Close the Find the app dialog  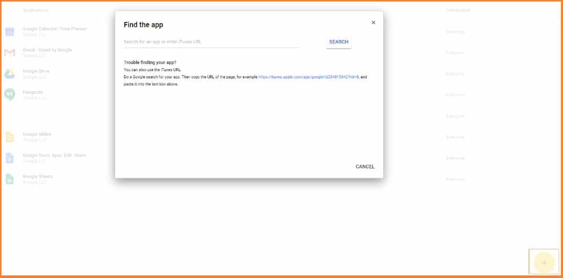click(373, 23)
